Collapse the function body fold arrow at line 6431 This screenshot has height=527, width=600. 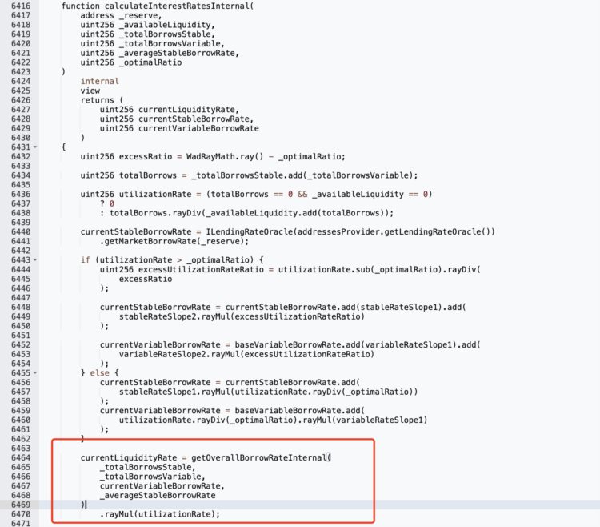(35, 147)
